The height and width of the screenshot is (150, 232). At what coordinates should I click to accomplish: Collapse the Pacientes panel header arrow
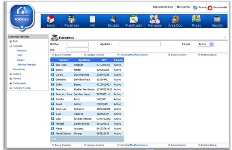tap(225, 37)
